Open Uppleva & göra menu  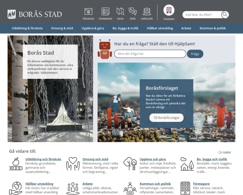click(x=93, y=28)
